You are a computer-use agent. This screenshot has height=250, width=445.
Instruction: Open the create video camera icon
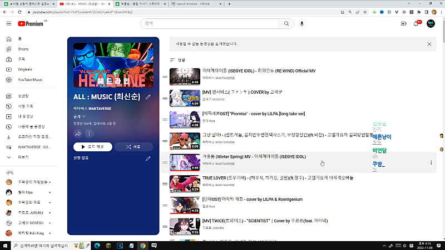[x=404, y=24]
